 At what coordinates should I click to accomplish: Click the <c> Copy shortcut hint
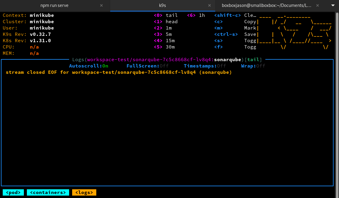(x=235, y=22)
